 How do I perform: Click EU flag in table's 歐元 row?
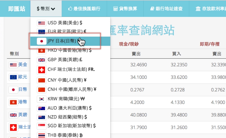13,77
